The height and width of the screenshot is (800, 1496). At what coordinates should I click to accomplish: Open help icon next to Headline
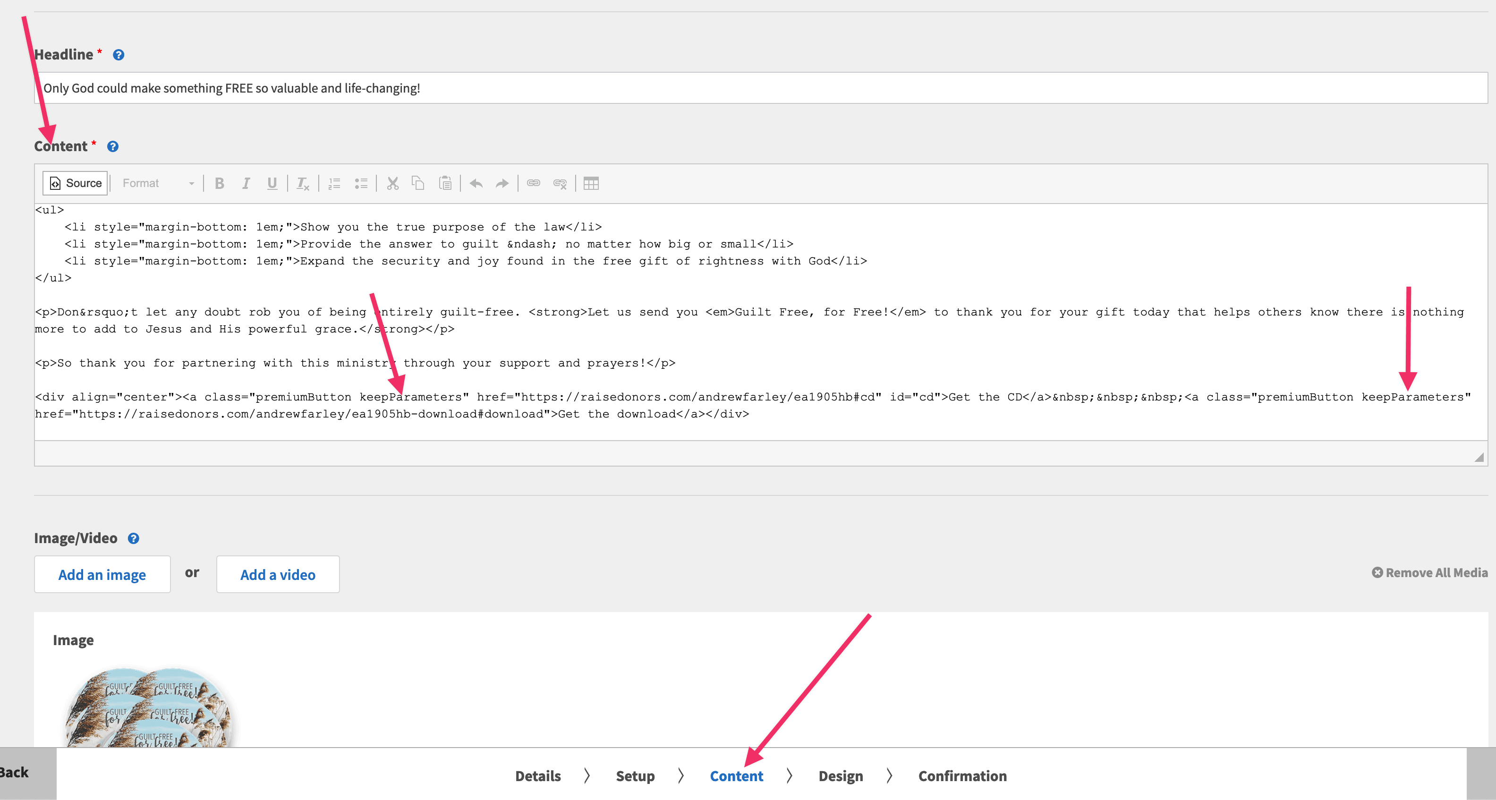(119, 55)
